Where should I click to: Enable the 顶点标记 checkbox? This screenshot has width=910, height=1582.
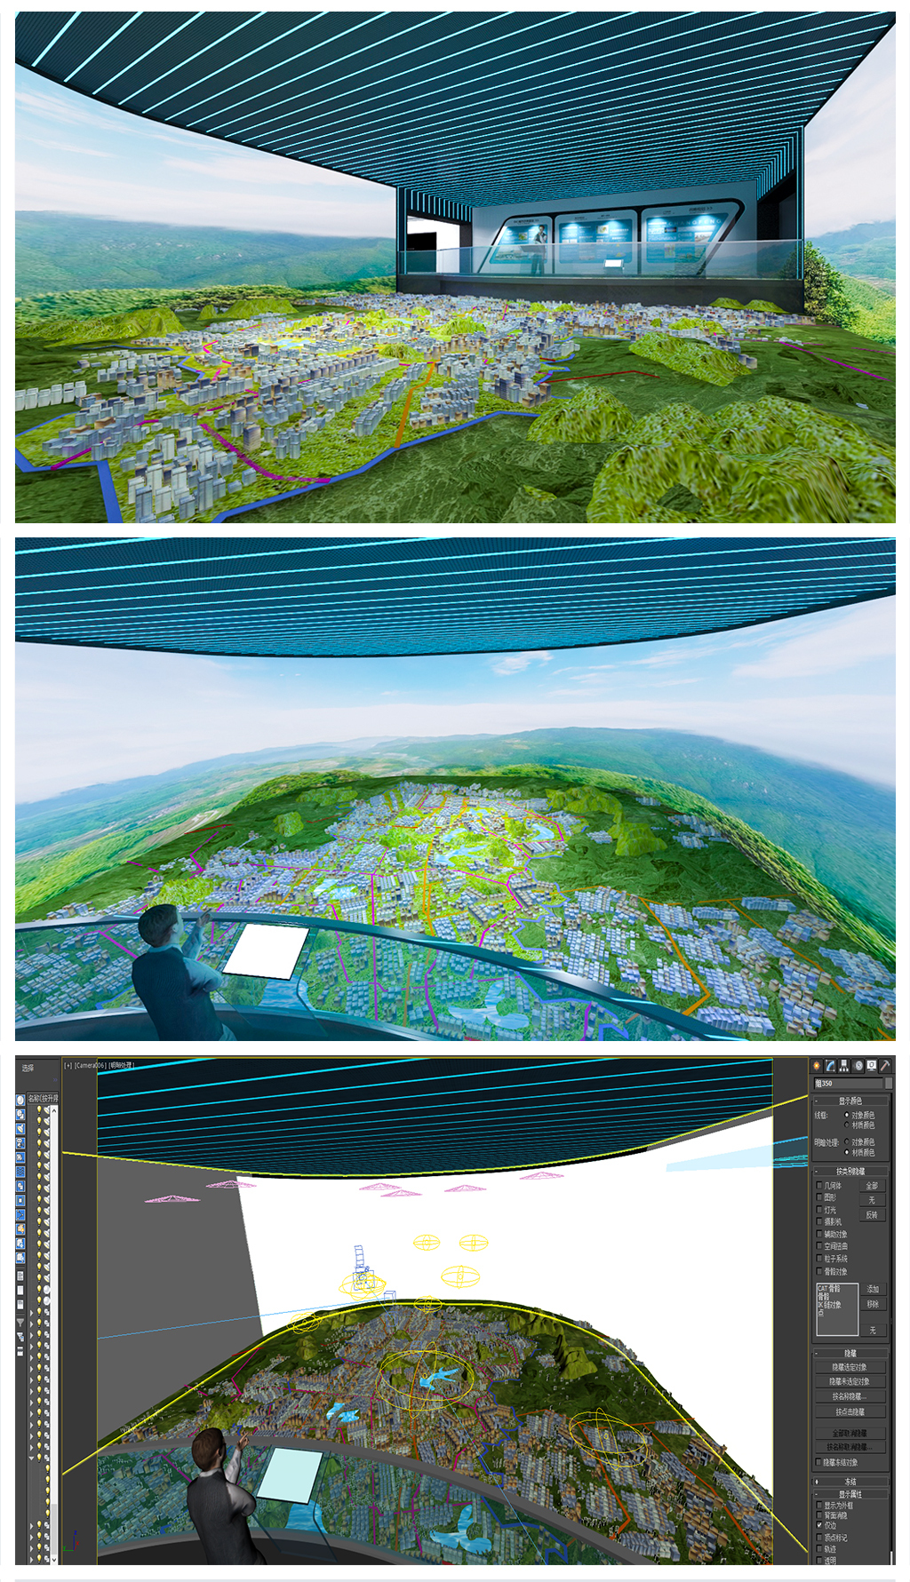819,1538
